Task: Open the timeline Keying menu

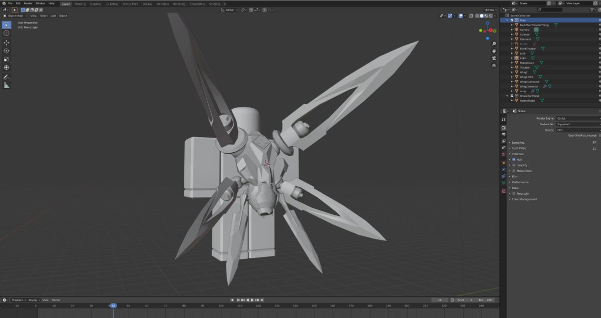Action: point(34,300)
